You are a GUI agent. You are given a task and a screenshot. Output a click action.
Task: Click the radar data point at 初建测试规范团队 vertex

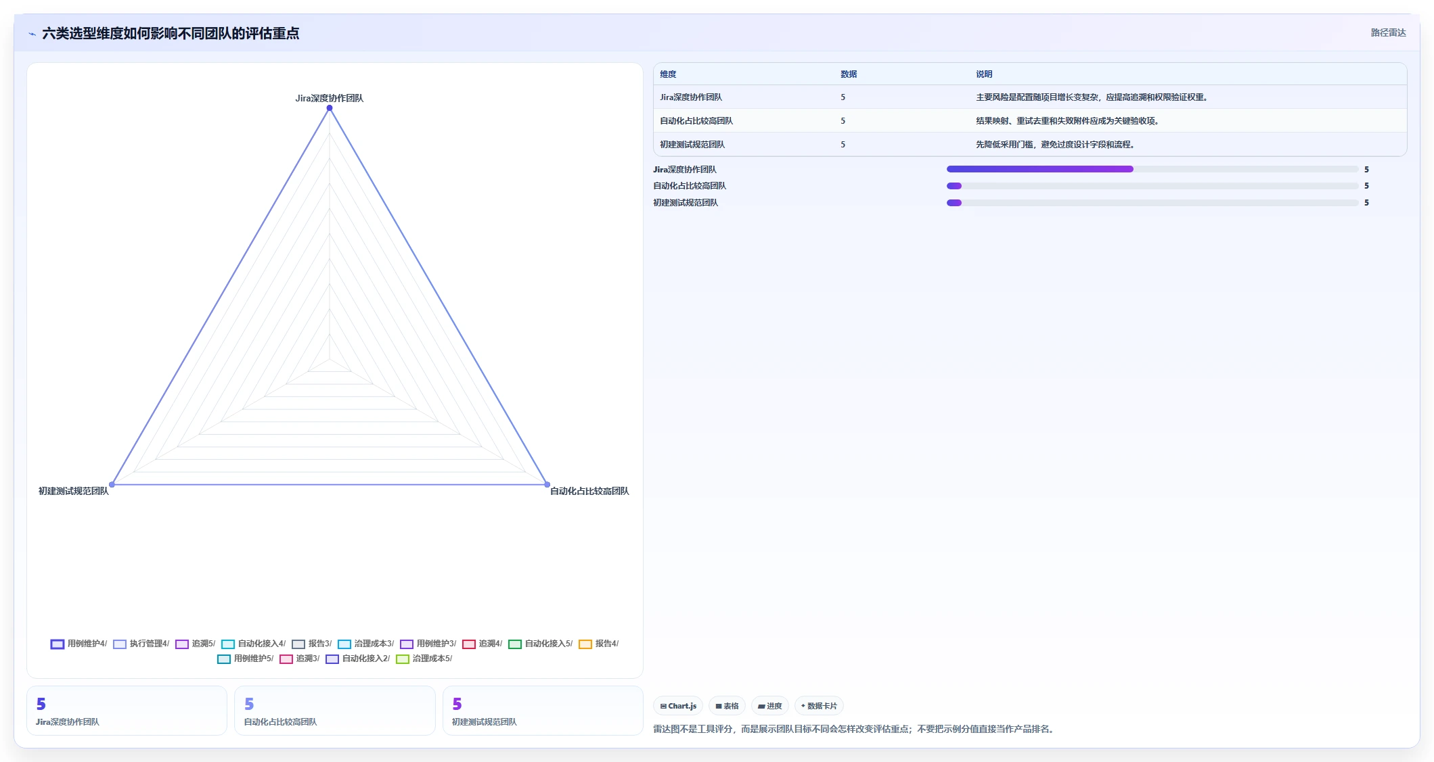112,484
